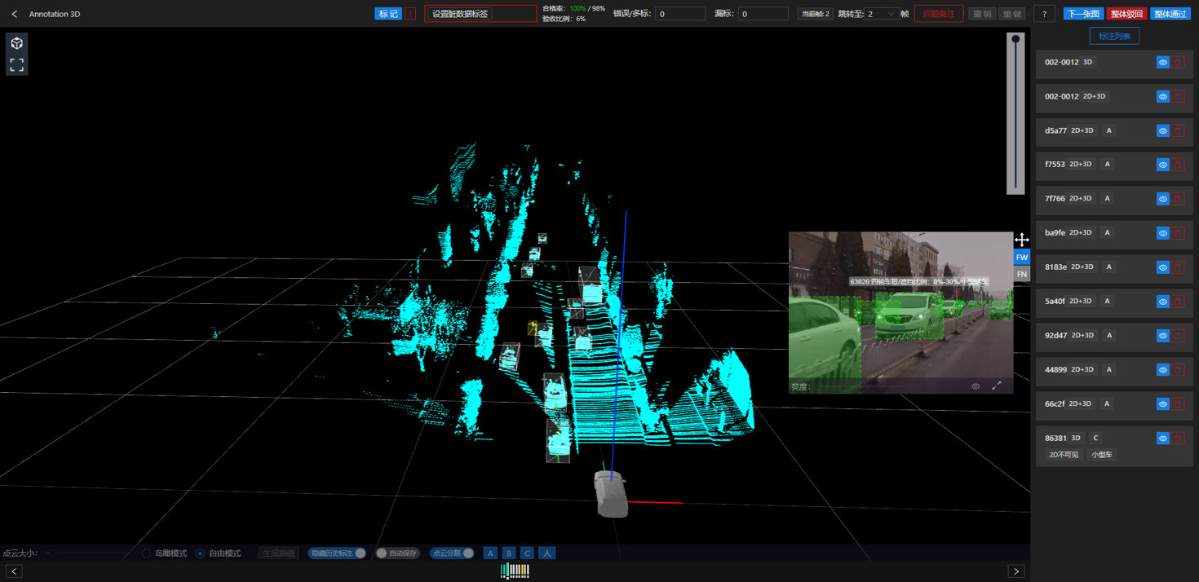
Task: Delete annotation d5a77 using its trash icon
Action: 1178,130
